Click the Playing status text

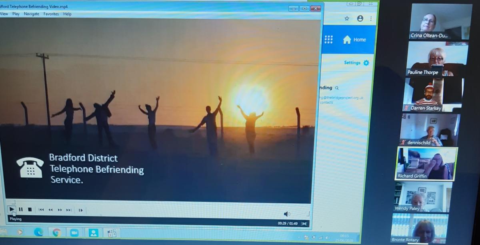pyautogui.click(x=16, y=219)
